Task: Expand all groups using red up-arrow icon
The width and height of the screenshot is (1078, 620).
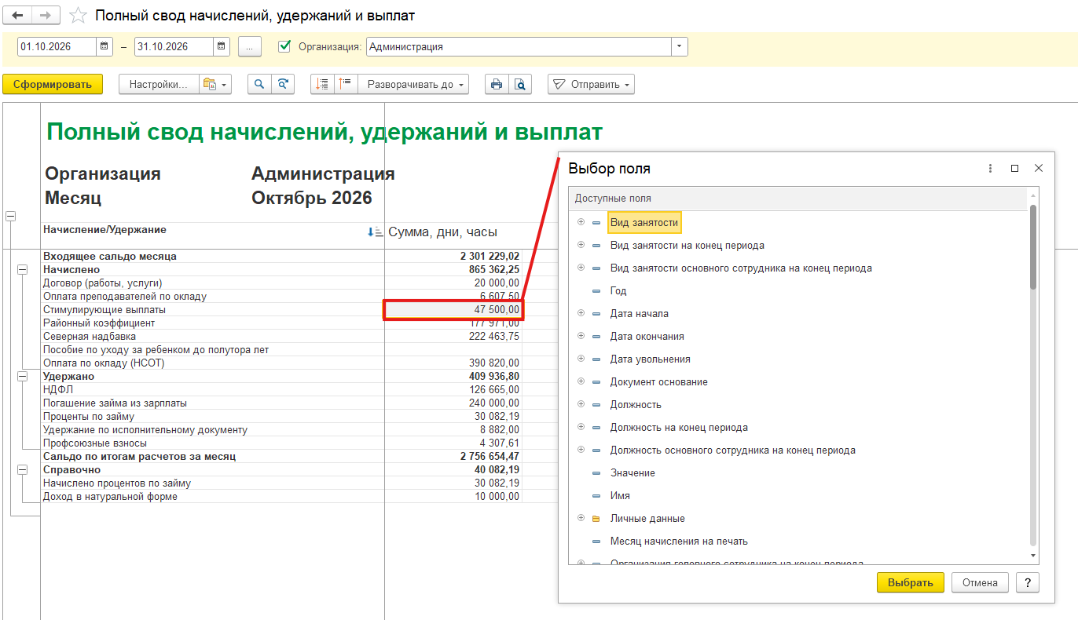Action: click(346, 85)
